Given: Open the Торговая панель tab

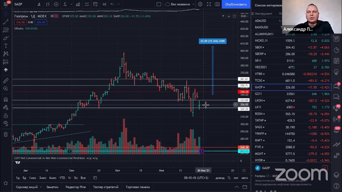Looking at the screenshot, I should (138, 187).
